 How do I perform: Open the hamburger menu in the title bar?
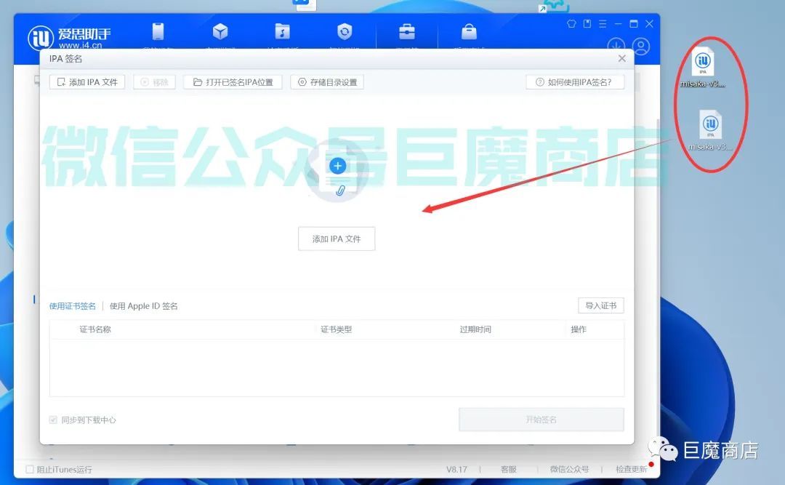pos(603,23)
